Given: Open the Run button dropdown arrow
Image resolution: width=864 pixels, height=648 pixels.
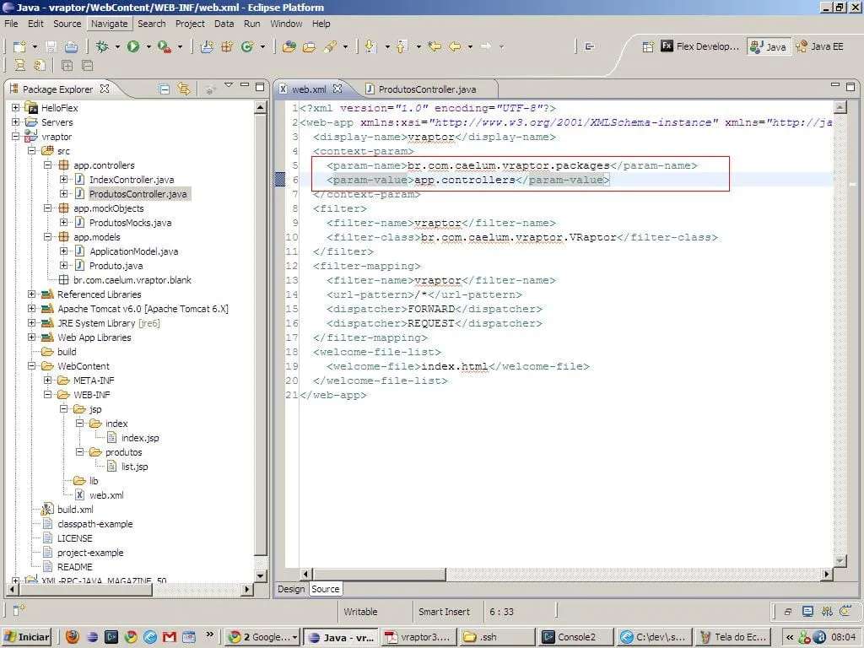Looking at the screenshot, I should tap(147, 47).
